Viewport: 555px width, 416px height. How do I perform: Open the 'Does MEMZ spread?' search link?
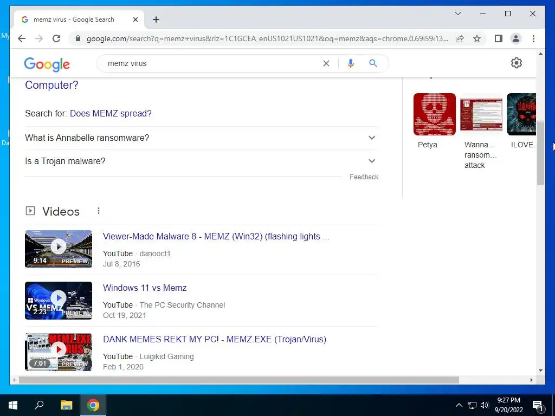[111, 114]
